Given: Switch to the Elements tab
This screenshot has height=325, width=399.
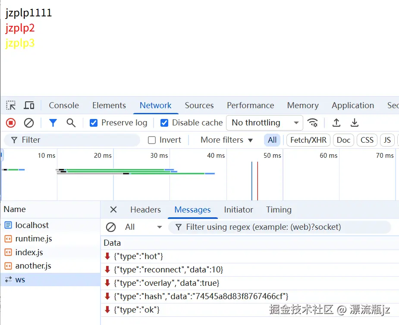Looking at the screenshot, I should pyautogui.click(x=109, y=105).
